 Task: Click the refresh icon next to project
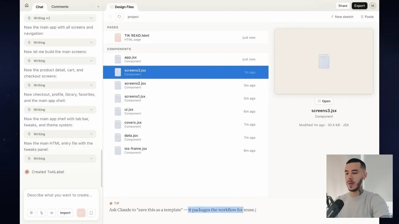(x=119, y=17)
